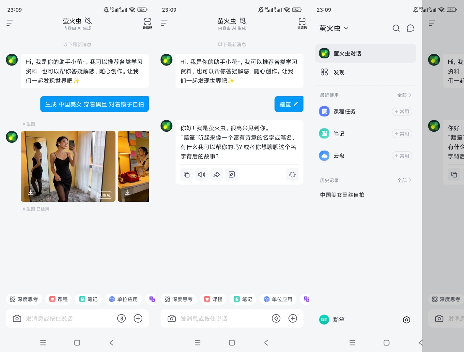
Task: Expand 历史记录 全部 list
Action: coord(404,180)
